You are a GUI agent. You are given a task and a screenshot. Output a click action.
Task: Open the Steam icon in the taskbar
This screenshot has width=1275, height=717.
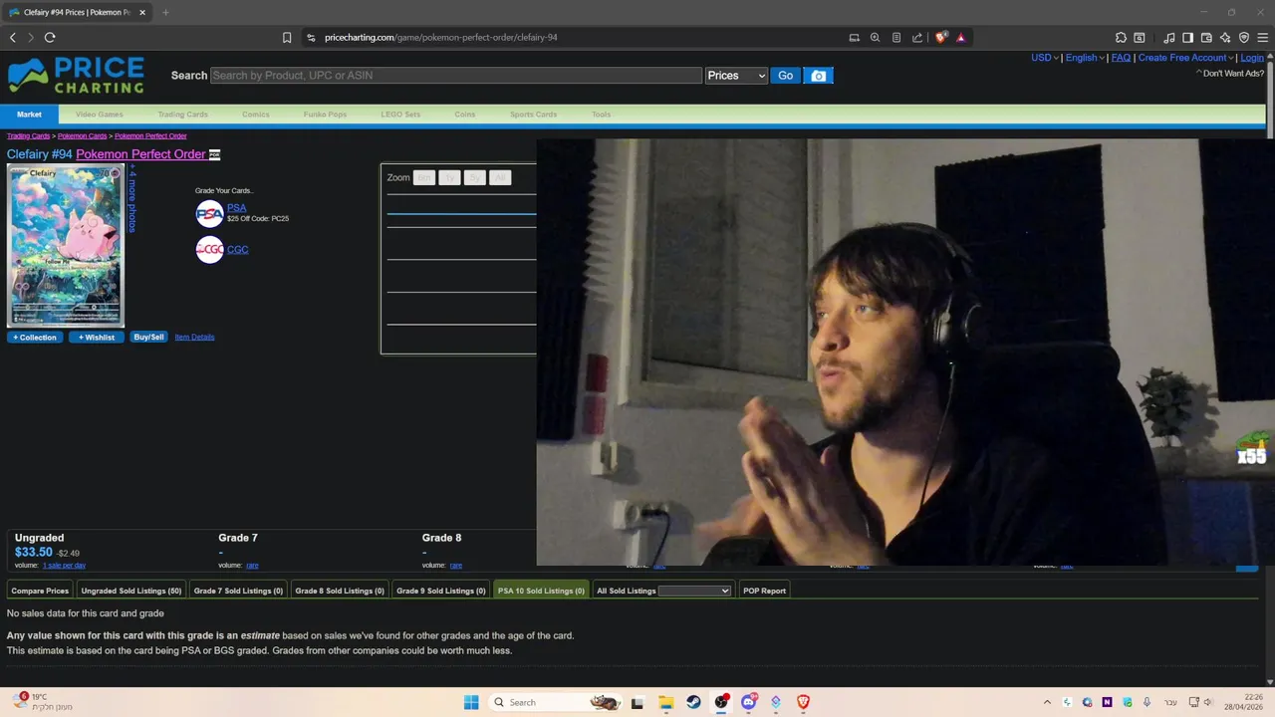(x=693, y=702)
